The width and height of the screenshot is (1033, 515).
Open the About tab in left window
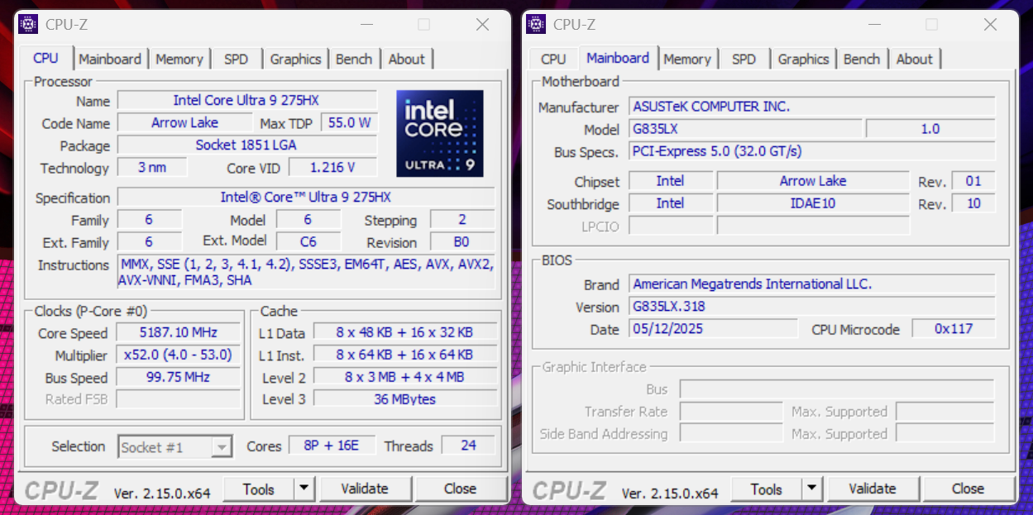point(406,59)
